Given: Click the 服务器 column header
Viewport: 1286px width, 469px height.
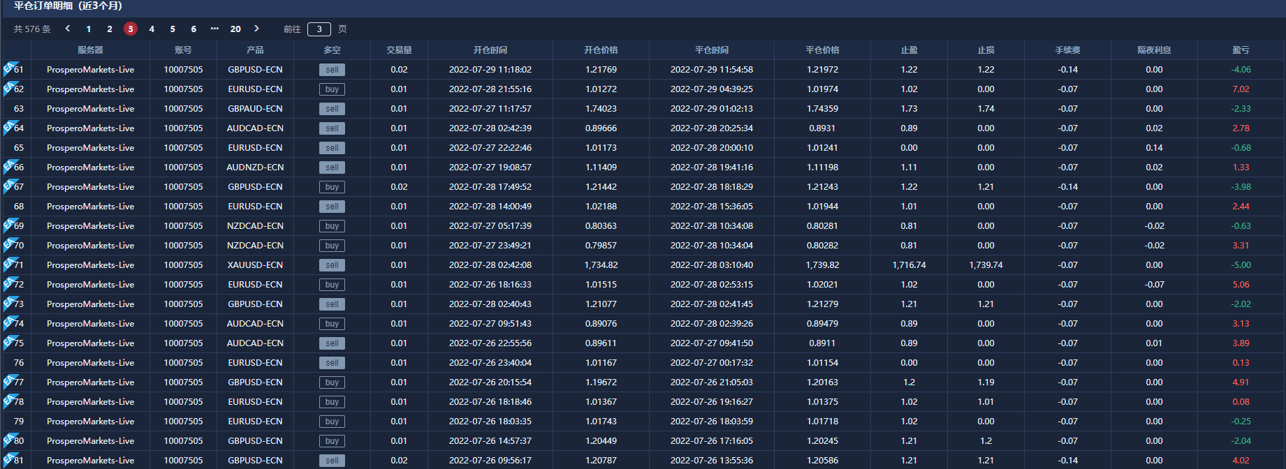Looking at the screenshot, I should [x=90, y=50].
